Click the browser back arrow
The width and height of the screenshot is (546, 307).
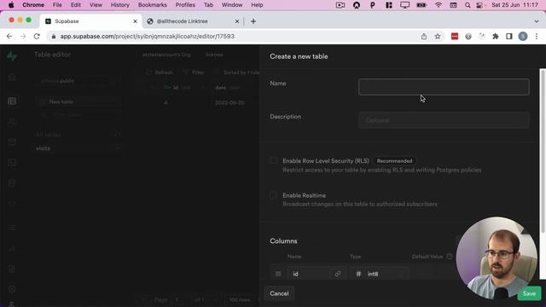[x=9, y=36]
